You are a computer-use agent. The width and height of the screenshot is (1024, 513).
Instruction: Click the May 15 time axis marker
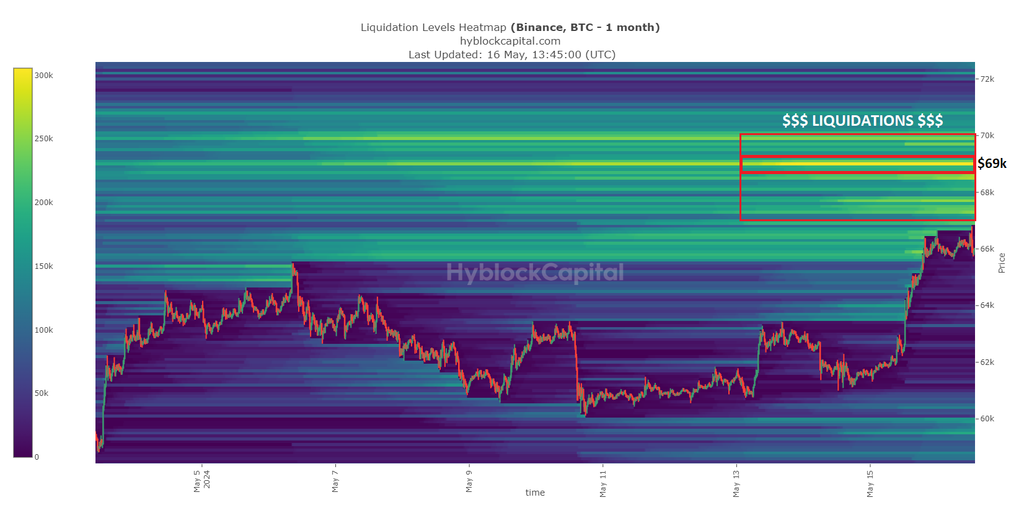click(870, 483)
